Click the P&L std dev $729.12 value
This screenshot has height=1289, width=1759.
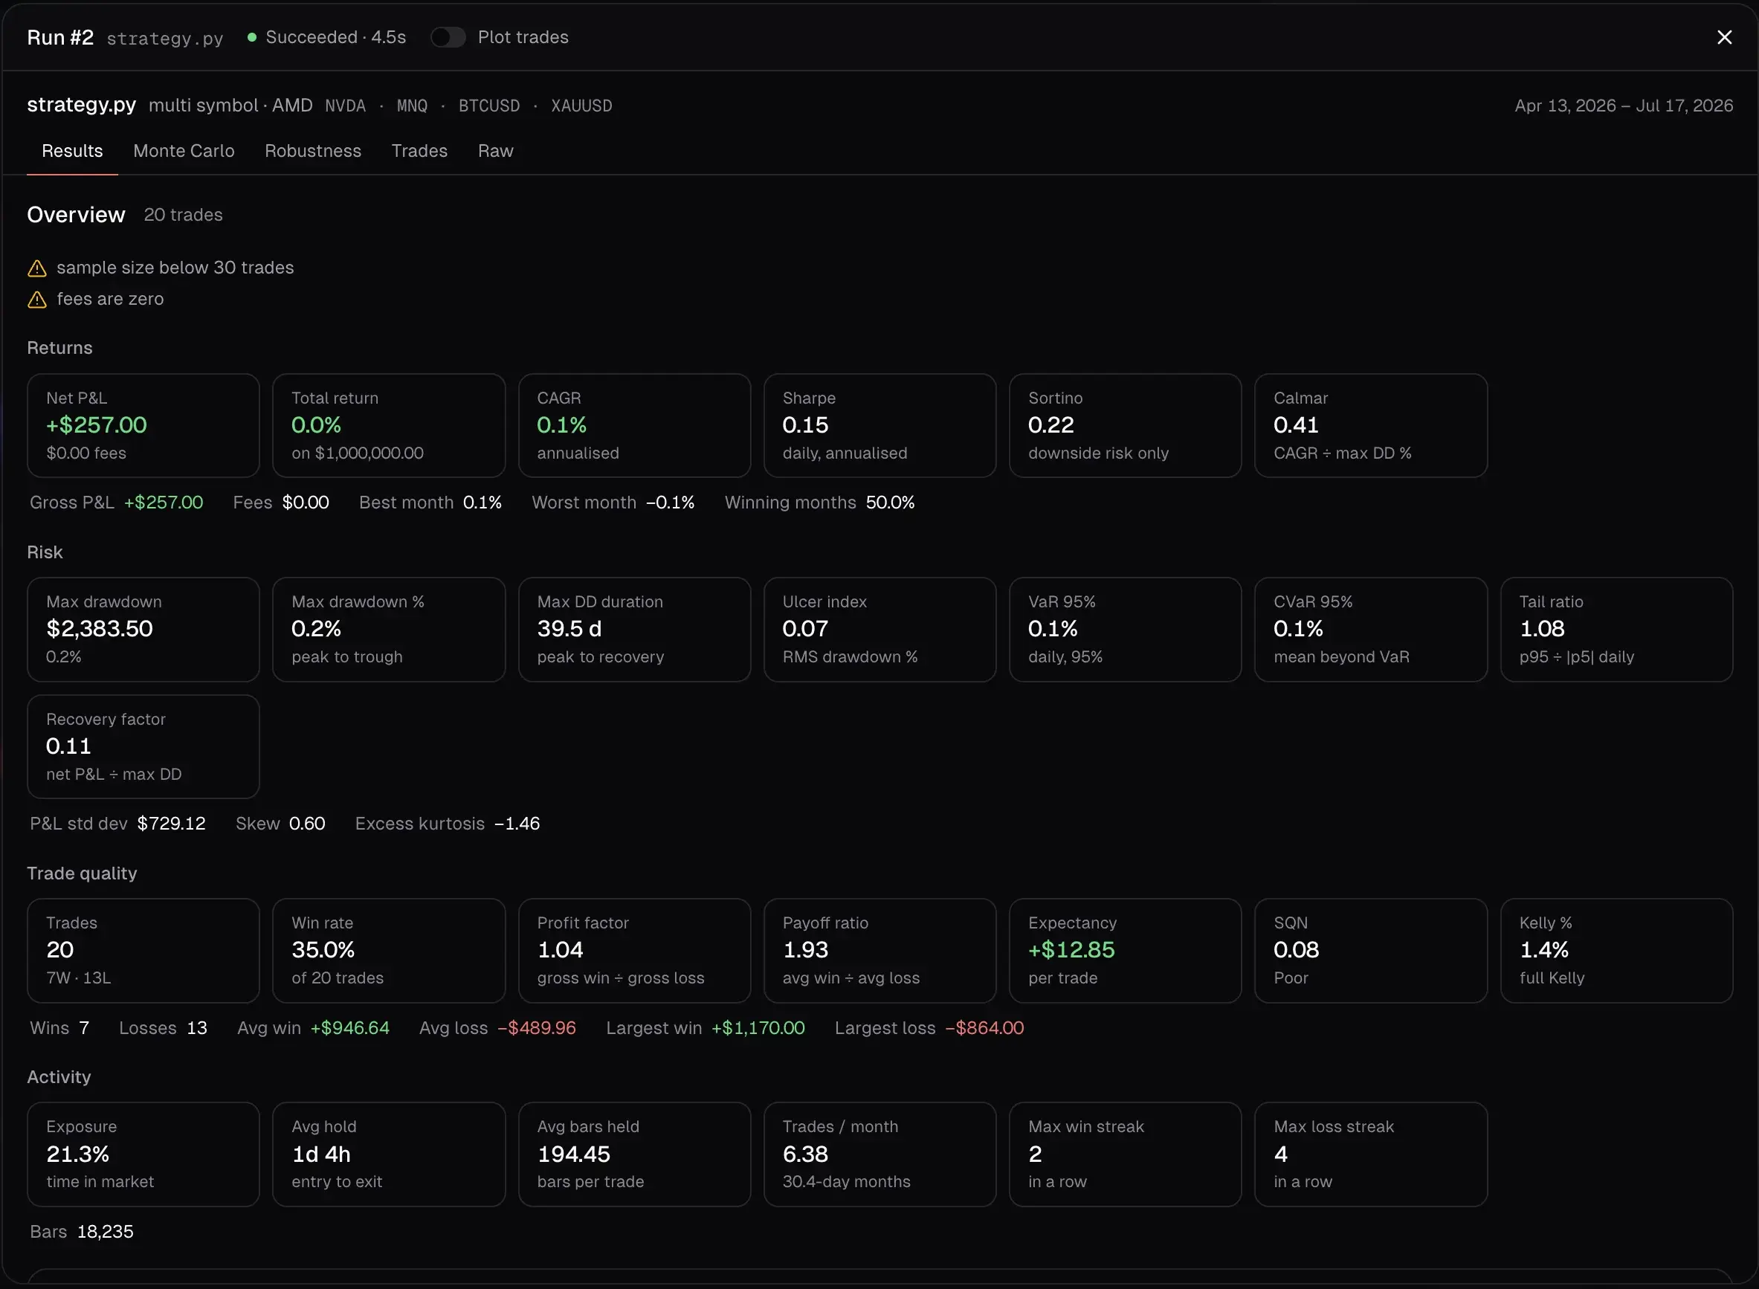click(x=171, y=824)
